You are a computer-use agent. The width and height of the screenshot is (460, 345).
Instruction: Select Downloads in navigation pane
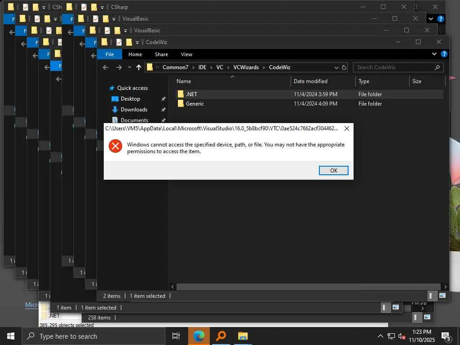tap(134, 110)
